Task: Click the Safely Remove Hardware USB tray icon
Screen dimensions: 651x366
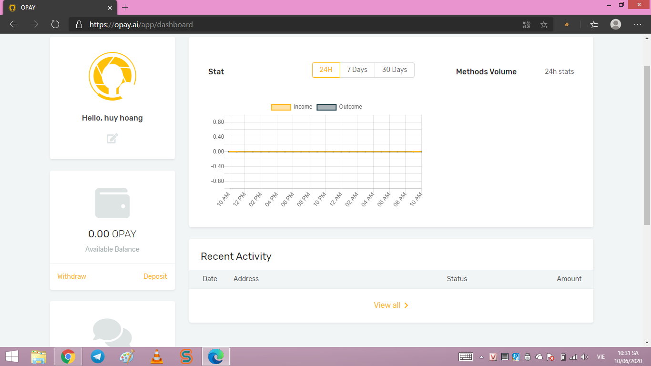Action: [x=528, y=356]
